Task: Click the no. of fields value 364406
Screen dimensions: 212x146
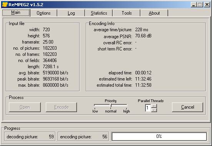Action: click(x=50, y=60)
